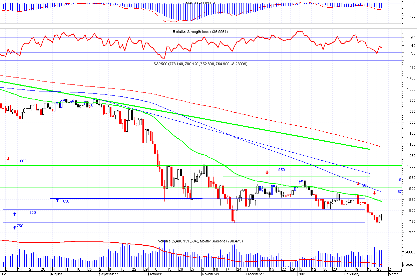Click the blue up arrow beside the 800 annotation
Viewport: 417px width, 276px height.
(x=15, y=213)
